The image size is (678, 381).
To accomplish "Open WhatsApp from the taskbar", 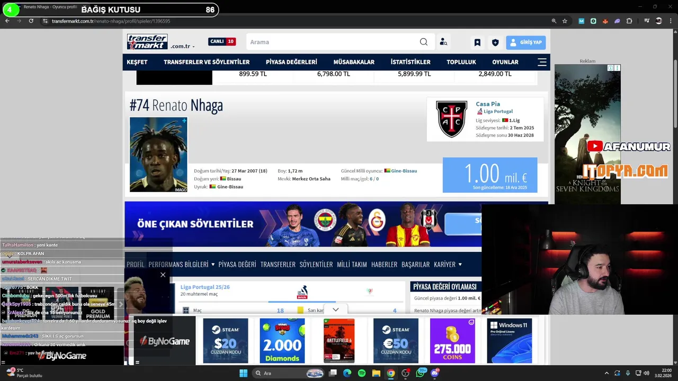I will 421,373.
